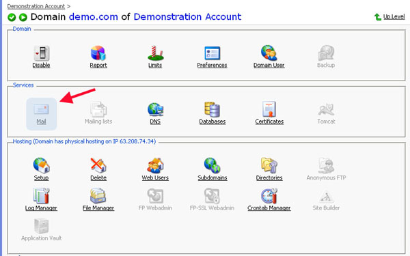Open the DNS globe icon
The height and width of the screenshot is (256, 410).
155,109
